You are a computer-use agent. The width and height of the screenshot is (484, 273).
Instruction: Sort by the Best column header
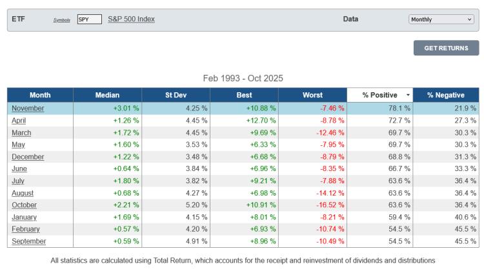pos(245,95)
